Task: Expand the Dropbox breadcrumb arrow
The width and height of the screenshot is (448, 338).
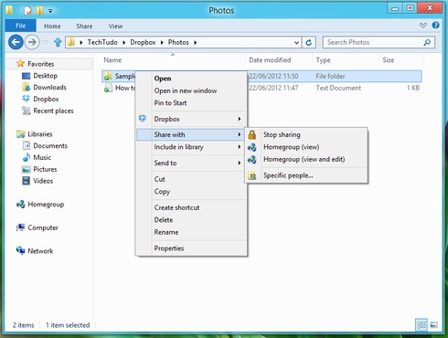Action: [x=162, y=43]
